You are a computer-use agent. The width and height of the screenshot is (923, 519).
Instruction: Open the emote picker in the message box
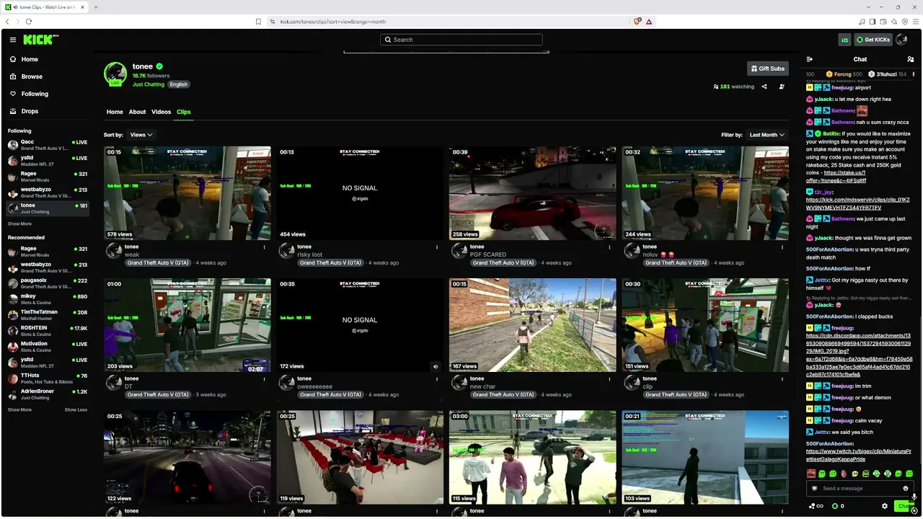pyautogui.click(x=906, y=488)
